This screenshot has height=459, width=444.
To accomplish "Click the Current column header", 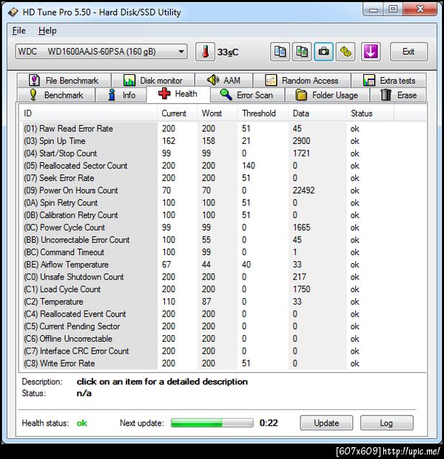I will point(177,113).
